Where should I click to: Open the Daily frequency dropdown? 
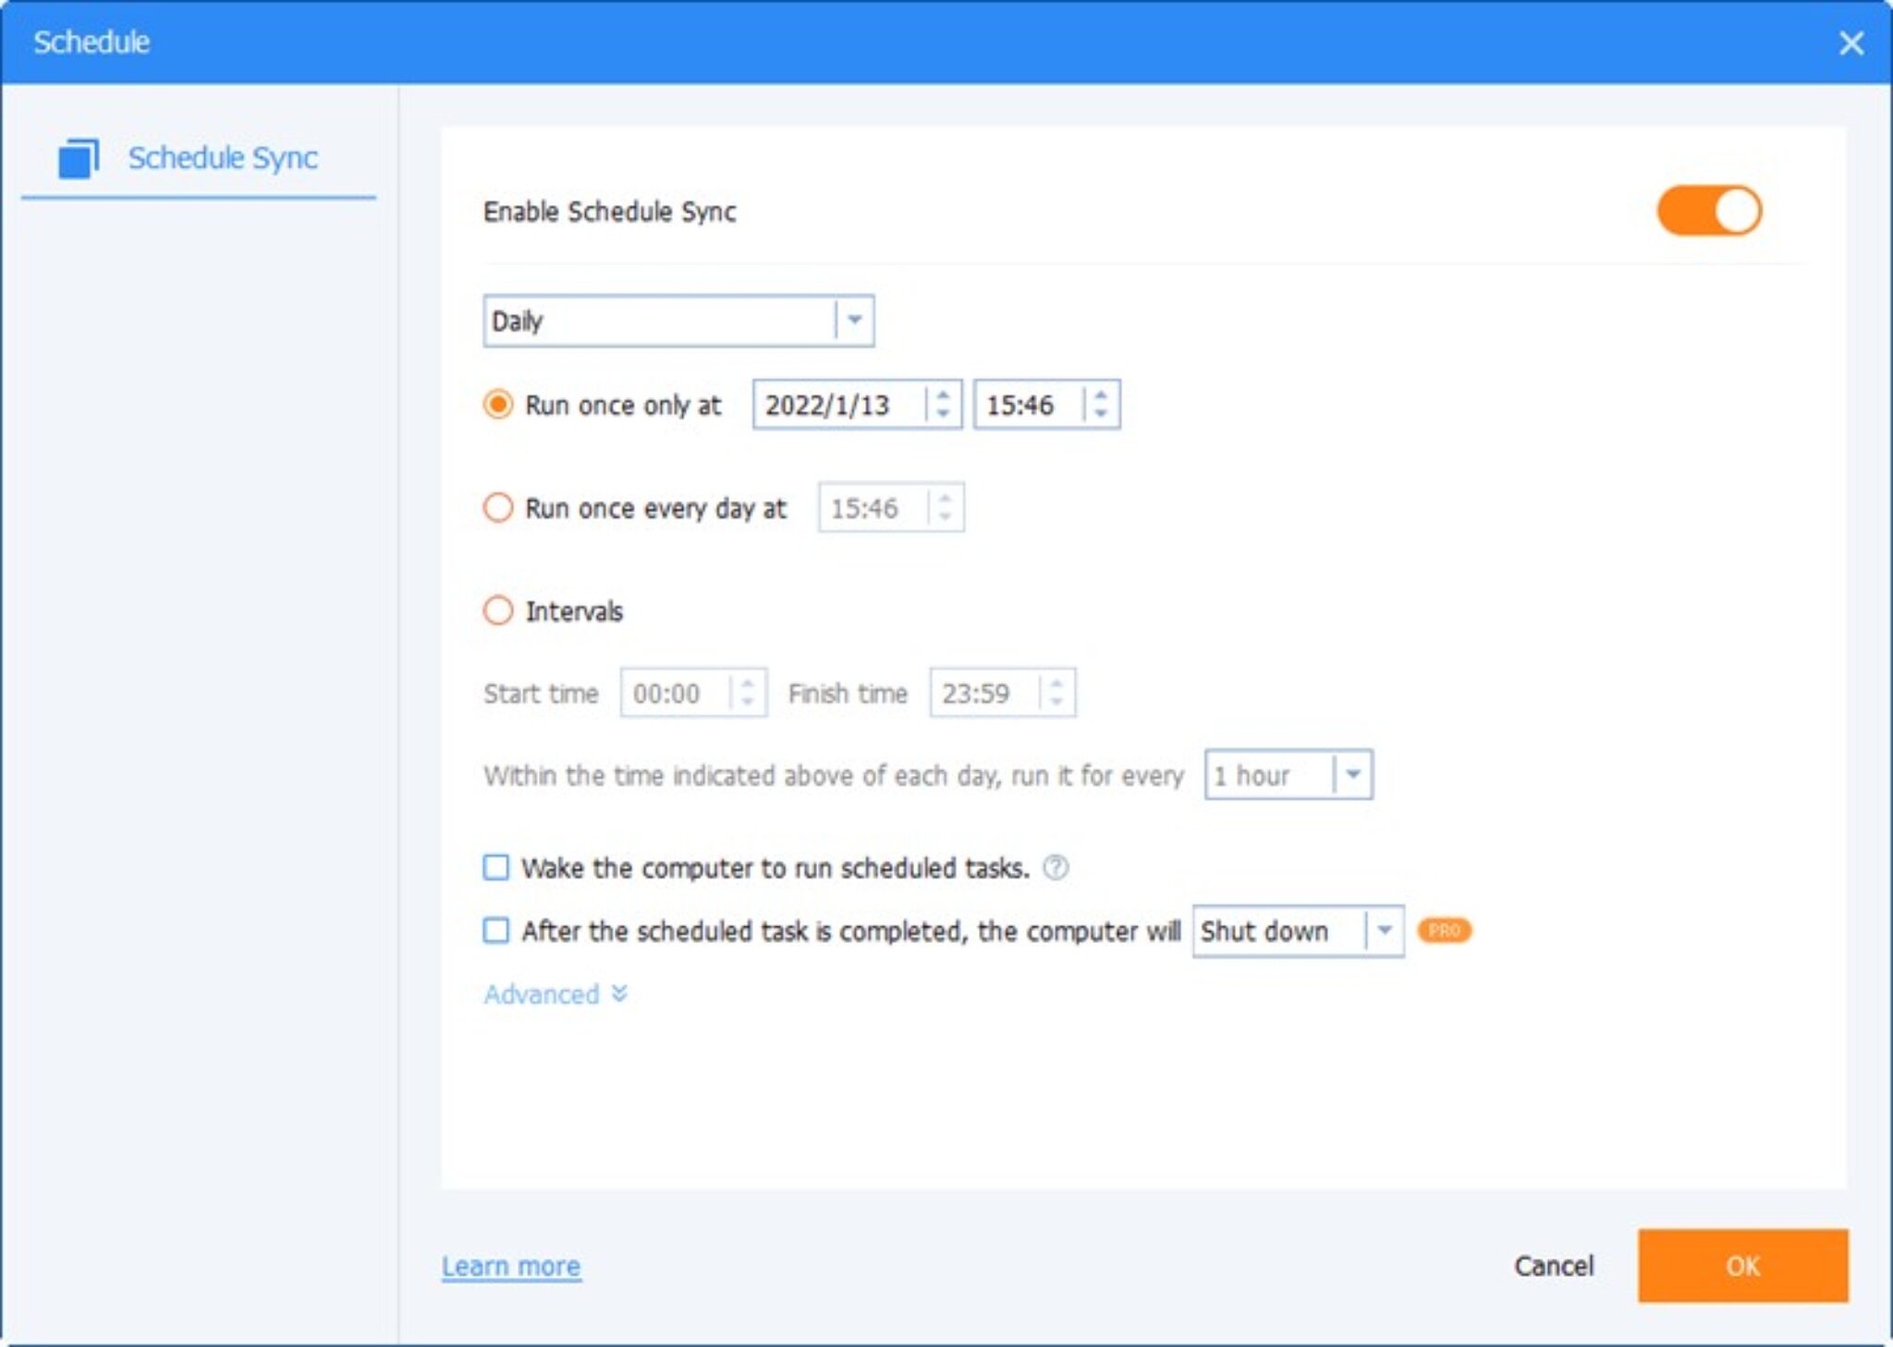[855, 320]
